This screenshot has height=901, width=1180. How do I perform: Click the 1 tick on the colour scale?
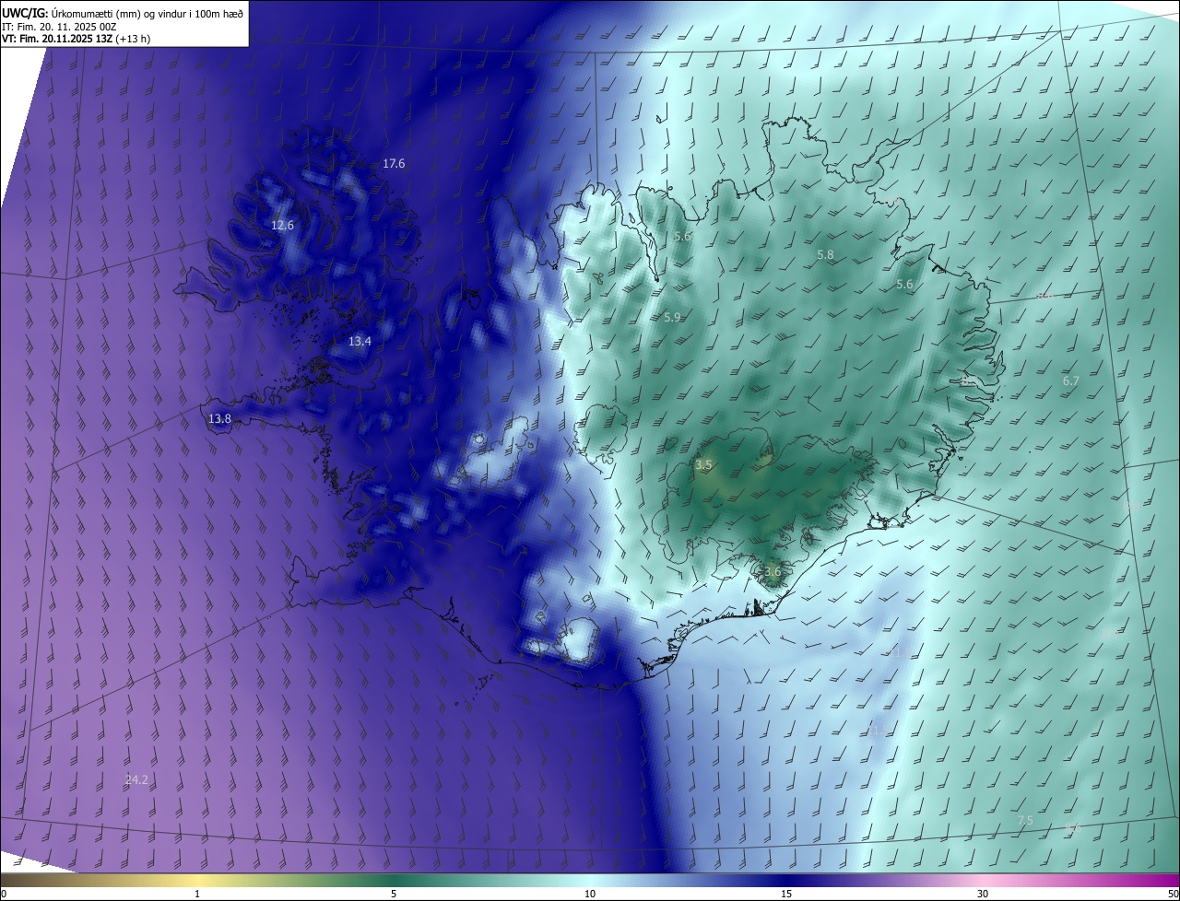pos(197,894)
